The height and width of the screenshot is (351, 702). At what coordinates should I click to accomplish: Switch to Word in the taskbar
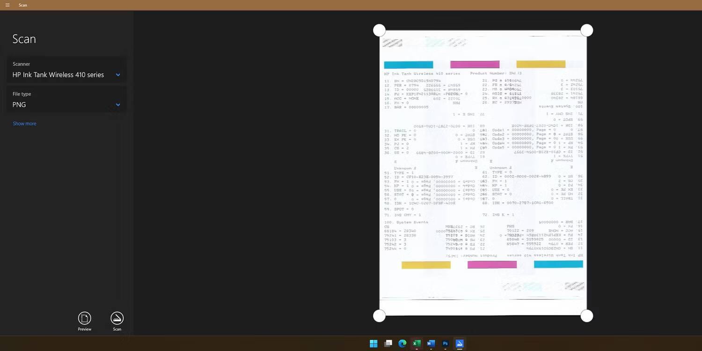(431, 344)
